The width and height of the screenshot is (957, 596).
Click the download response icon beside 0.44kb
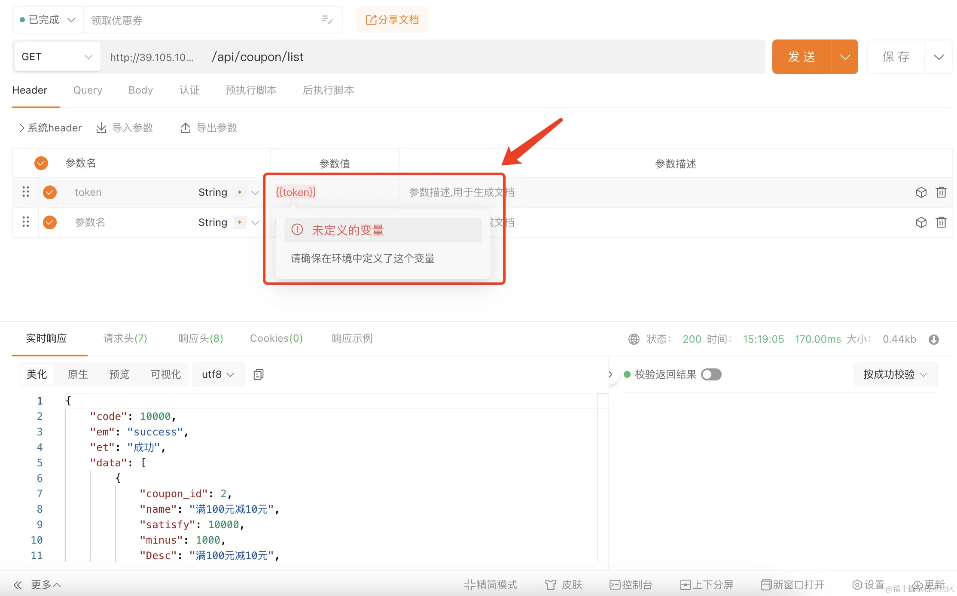coord(933,339)
